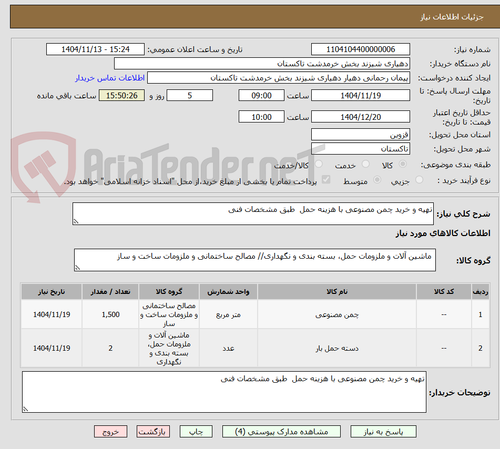This screenshot has height=449, width=500.
Task: Click the item name دسته حمل بار
Action: point(337,348)
